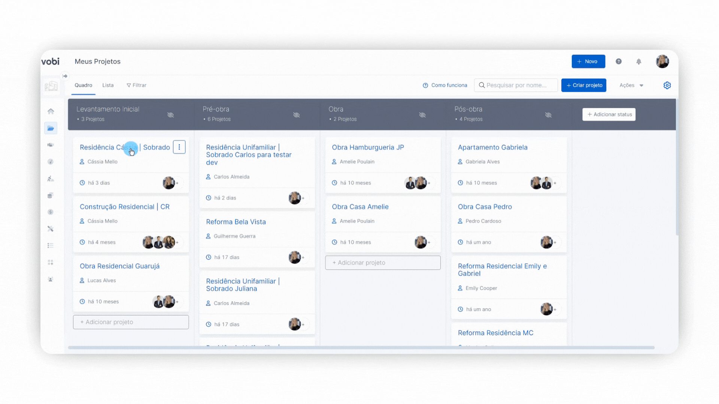
Task: Select the Quadro tab
Action: (x=83, y=85)
